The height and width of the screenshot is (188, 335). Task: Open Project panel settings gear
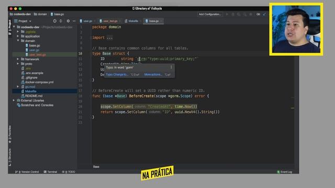click(x=68, y=21)
